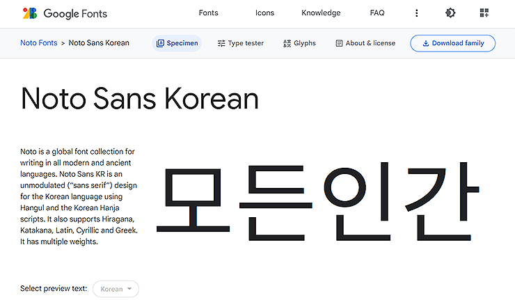Toggle the light/dark theme icon
The height and width of the screenshot is (300, 515).
pos(450,13)
